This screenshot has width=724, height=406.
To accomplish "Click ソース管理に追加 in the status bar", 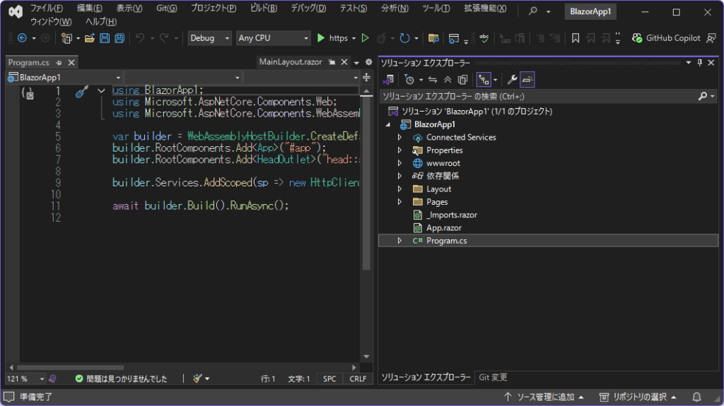I will pyautogui.click(x=543, y=397).
